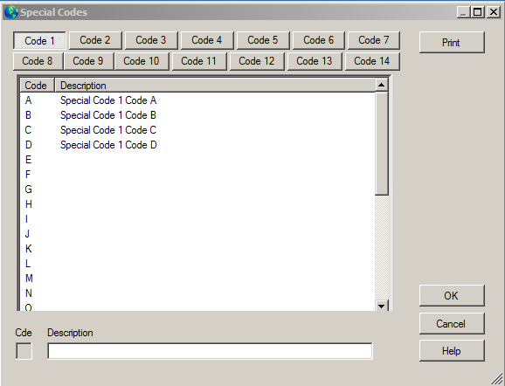505x386 pixels.
Task: Click the vertical scrollbar thumb
Action: [381, 143]
